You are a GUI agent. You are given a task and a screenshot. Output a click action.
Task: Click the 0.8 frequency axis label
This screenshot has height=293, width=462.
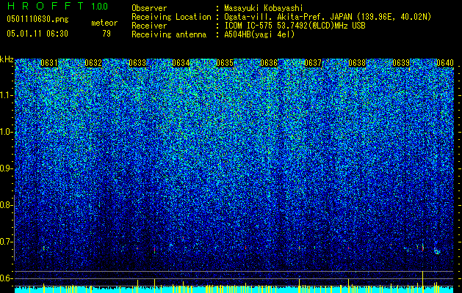[5, 205]
